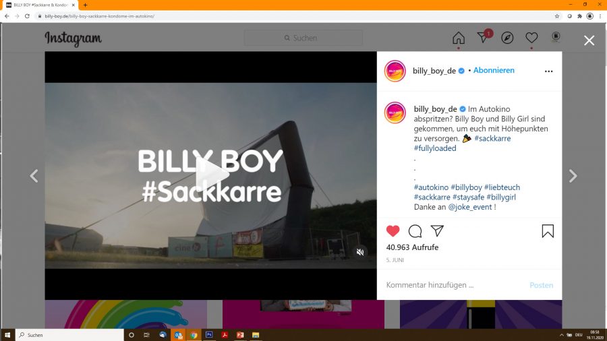
Task: Click Posten to submit comment
Action: click(541, 285)
